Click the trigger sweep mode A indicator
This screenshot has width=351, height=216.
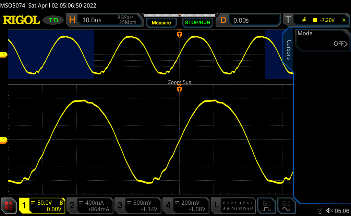pos(344,20)
